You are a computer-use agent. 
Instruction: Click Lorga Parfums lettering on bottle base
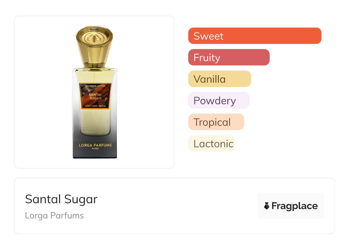tap(95, 145)
